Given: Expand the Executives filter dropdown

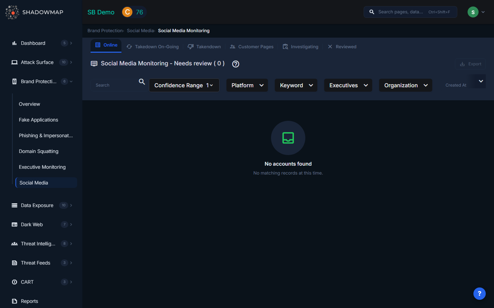Looking at the screenshot, I should point(348,85).
